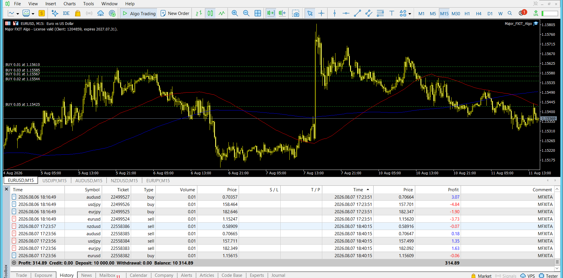Take a chart screenshot camera icon
The width and height of the screenshot is (563, 278).
pyautogui.click(x=296, y=13)
